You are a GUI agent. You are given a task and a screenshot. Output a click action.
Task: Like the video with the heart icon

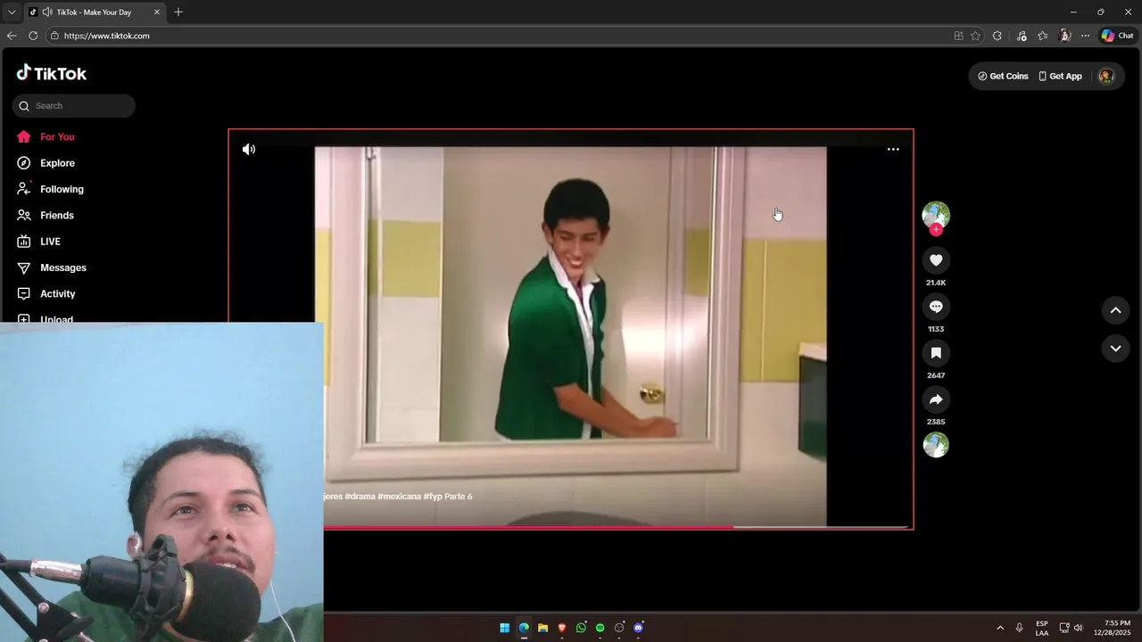click(x=936, y=260)
